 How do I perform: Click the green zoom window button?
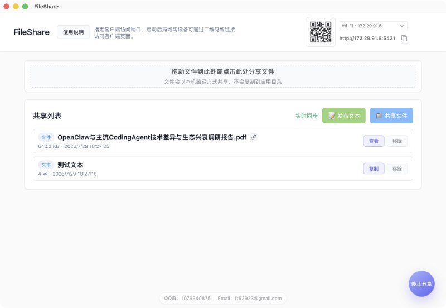point(25,7)
